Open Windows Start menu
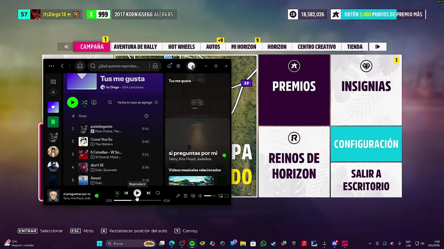This screenshot has width=444, height=249. tap(99, 243)
